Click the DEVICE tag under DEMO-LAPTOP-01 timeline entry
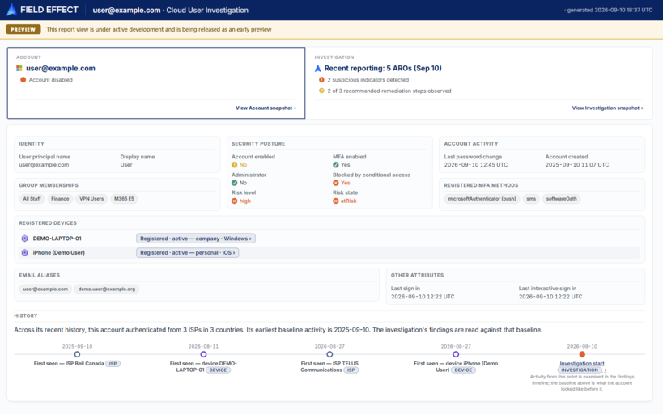Image resolution: width=663 pixels, height=414 pixels. [x=219, y=370]
